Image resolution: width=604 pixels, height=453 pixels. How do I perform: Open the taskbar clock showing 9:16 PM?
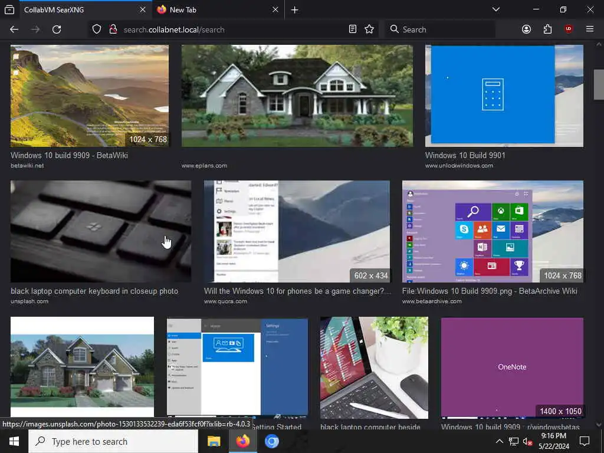(553, 441)
